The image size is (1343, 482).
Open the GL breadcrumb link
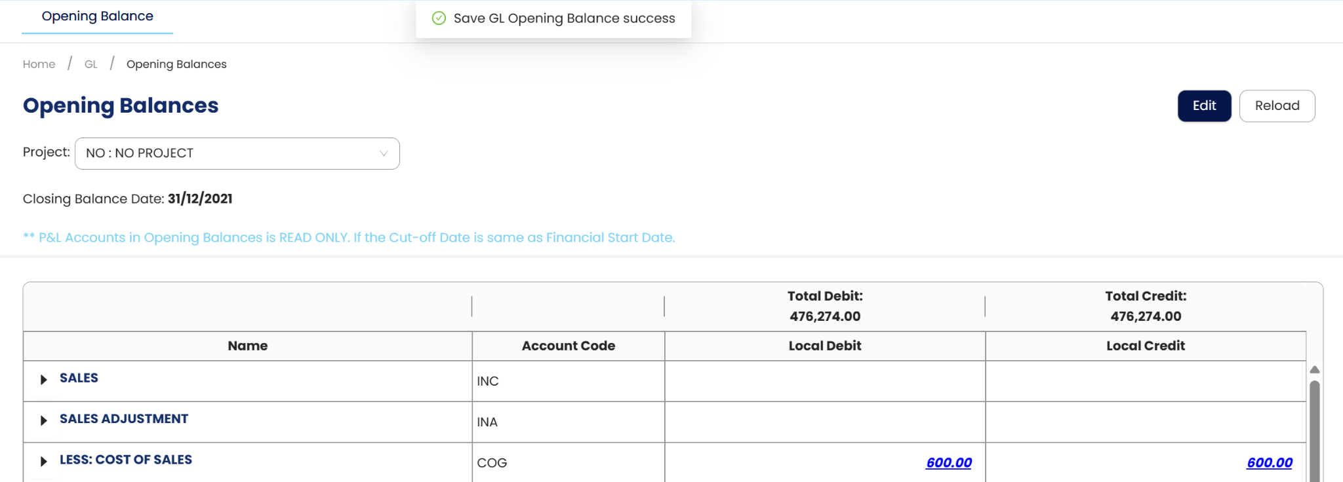(x=90, y=64)
